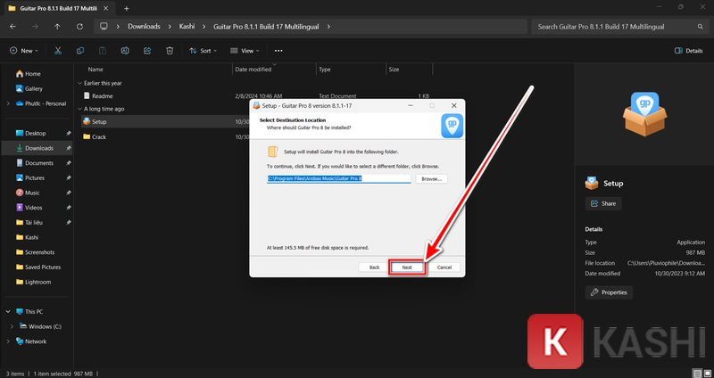The width and height of the screenshot is (714, 378).
Task: Click Cancel in the Setup dialog
Action: (x=444, y=267)
